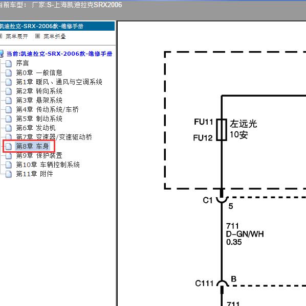Click the D-GN/WH wire color text
The height and width of the screenshot is (306, 306).
[x=245, y=234]
